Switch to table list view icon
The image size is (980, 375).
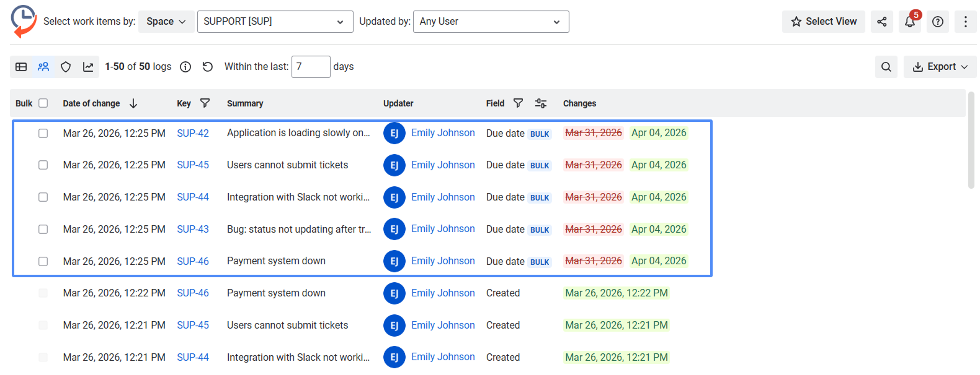(x=21, y=67)
